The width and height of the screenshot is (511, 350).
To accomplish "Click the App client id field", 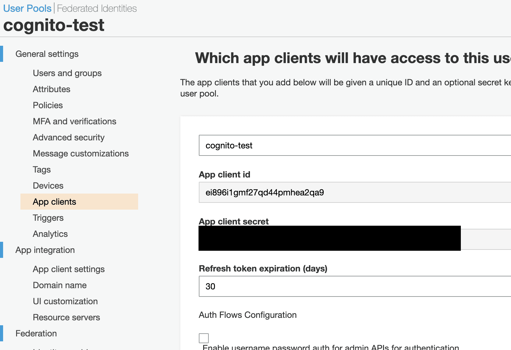I will click(353, 192).
